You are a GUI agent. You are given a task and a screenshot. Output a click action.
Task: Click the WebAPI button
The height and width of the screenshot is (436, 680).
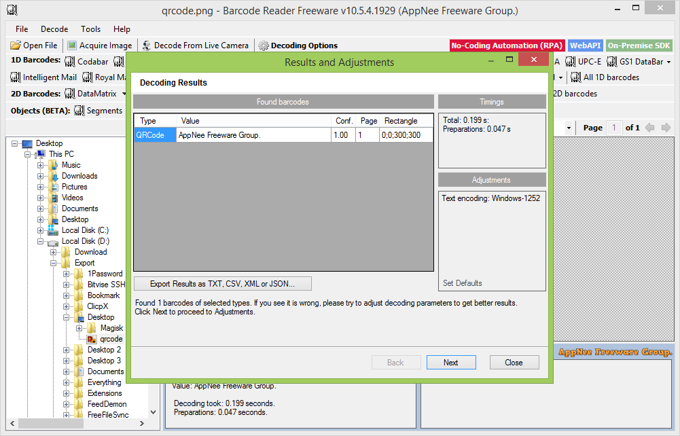[x=585, y=46]
